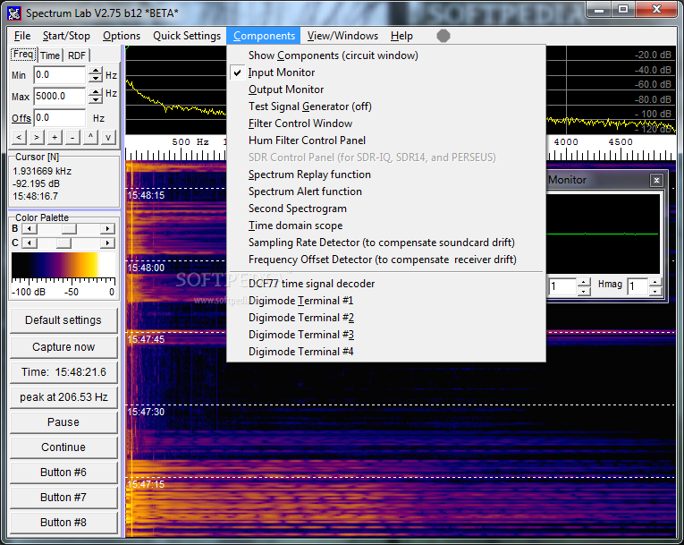
Task: Open Frequency Offset Detector entry
Action: [386, 260]
